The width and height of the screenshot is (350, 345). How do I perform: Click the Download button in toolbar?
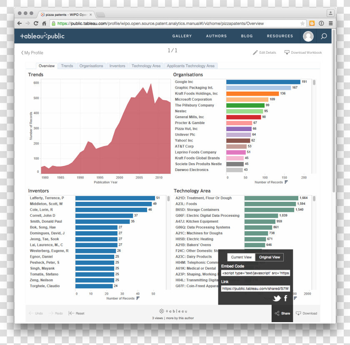[x=307, y=313]
